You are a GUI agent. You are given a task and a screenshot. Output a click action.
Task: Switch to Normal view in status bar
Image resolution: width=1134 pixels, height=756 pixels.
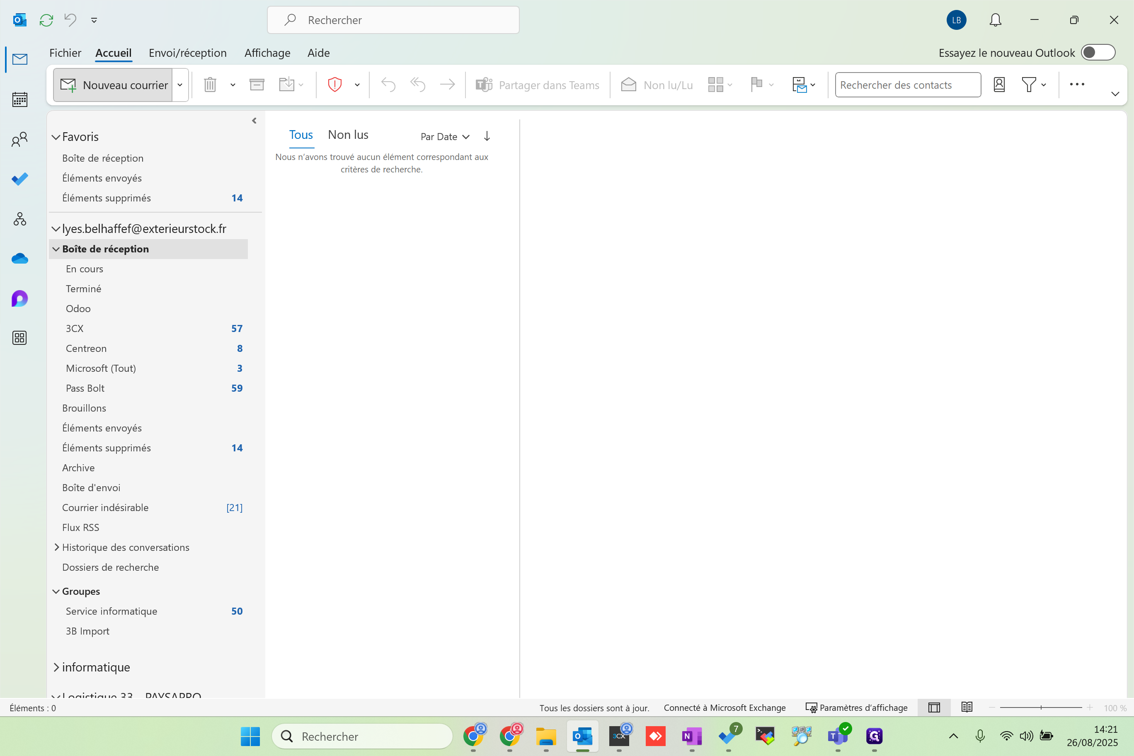coord(934,708)
